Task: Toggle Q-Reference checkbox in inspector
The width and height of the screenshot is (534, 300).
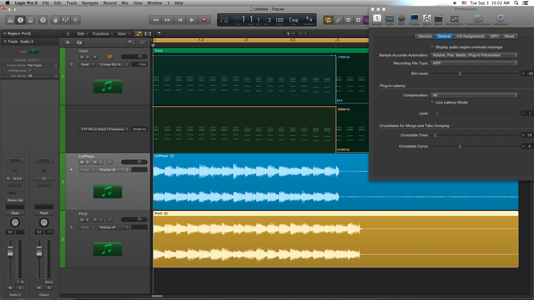Action: [x=30, y=71]
